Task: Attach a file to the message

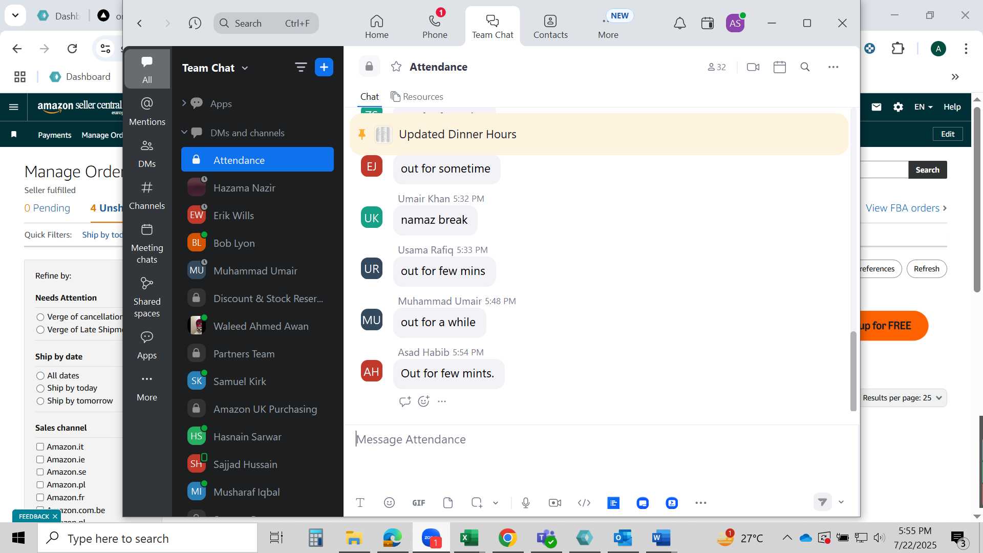Action: (448, 503)
